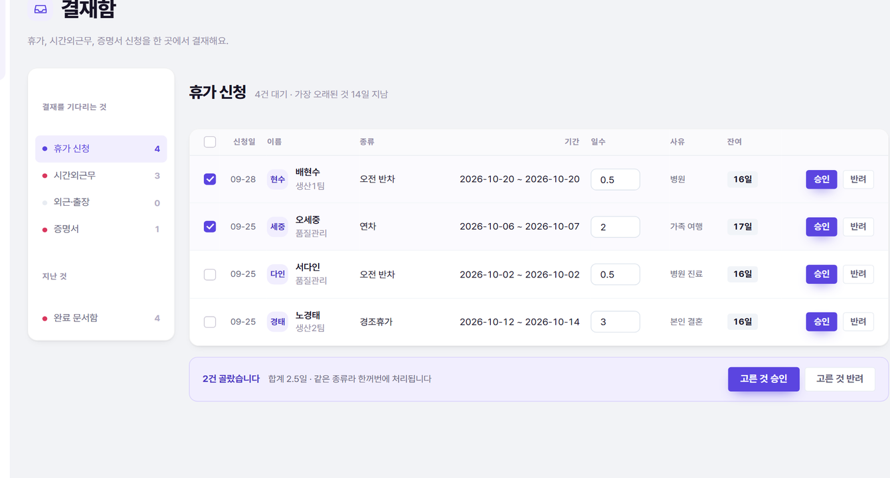This screenshot has width=890, height=478.
Task: Click the date range 2026-10-12 ~ 2026-10-14
Action: coord(519,322)
